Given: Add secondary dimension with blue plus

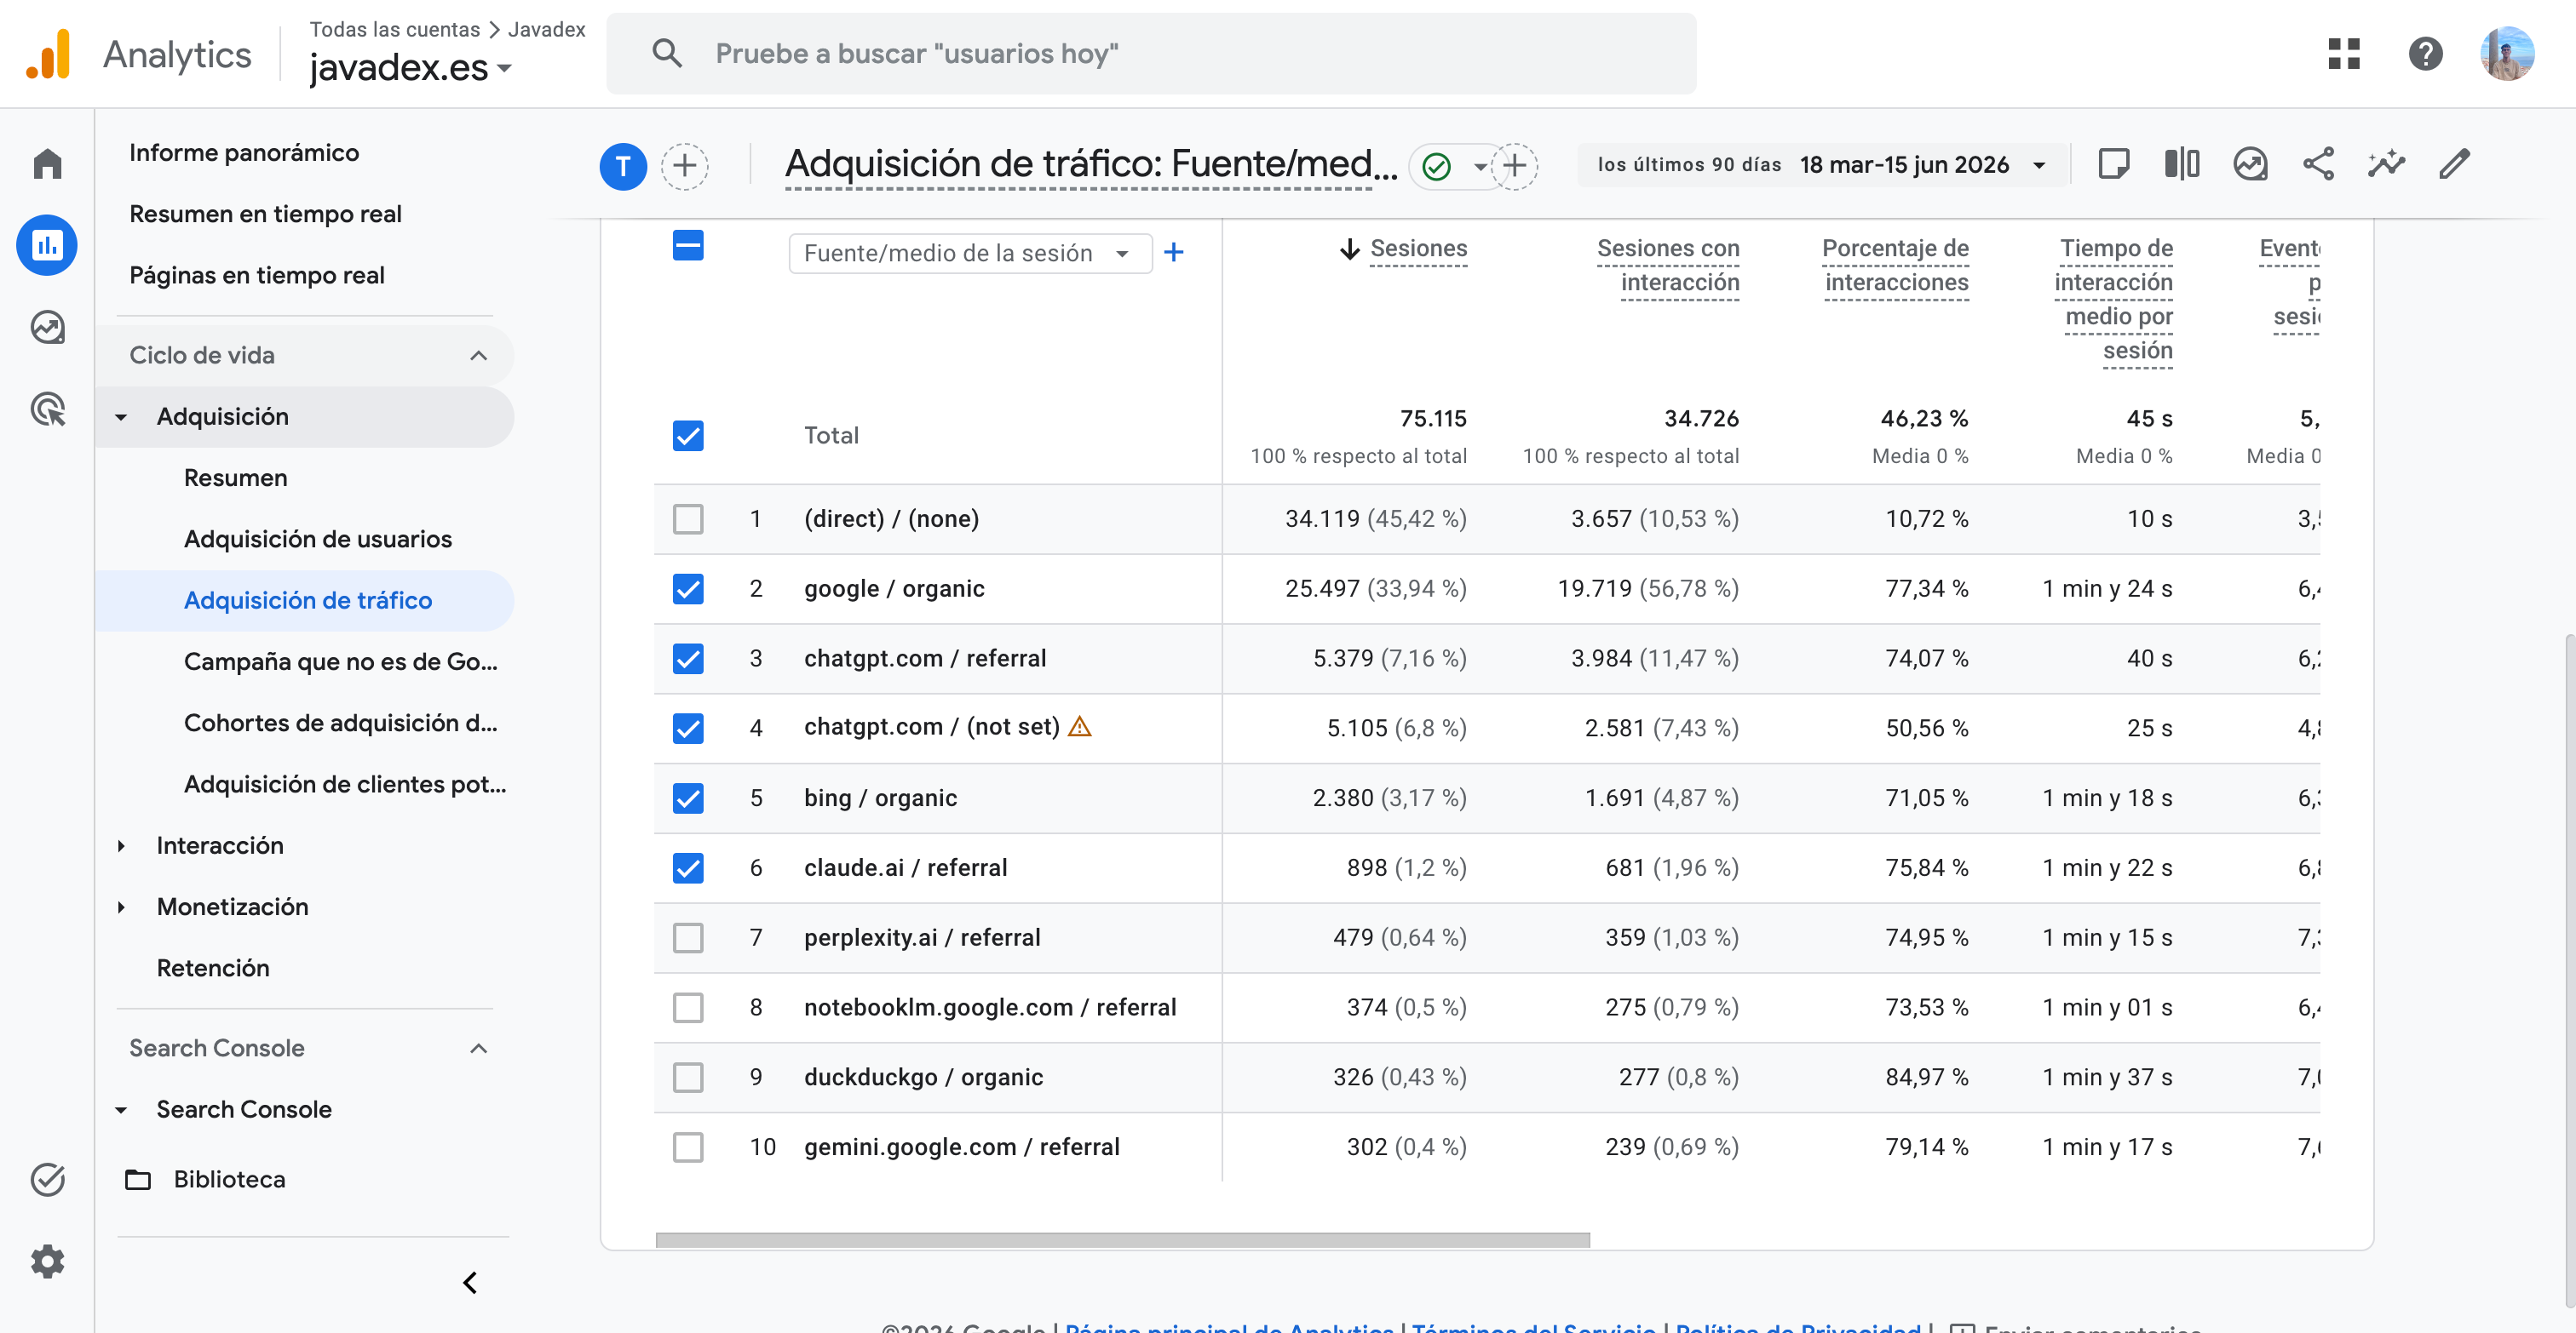Looking at the screenshot, I should (x=1174, y=253).
